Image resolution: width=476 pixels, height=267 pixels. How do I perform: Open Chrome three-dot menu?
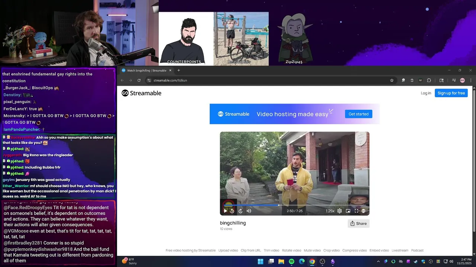click(471, 80)
